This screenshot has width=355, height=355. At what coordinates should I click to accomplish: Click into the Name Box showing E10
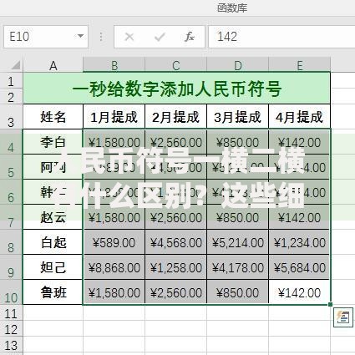(46, 37)
